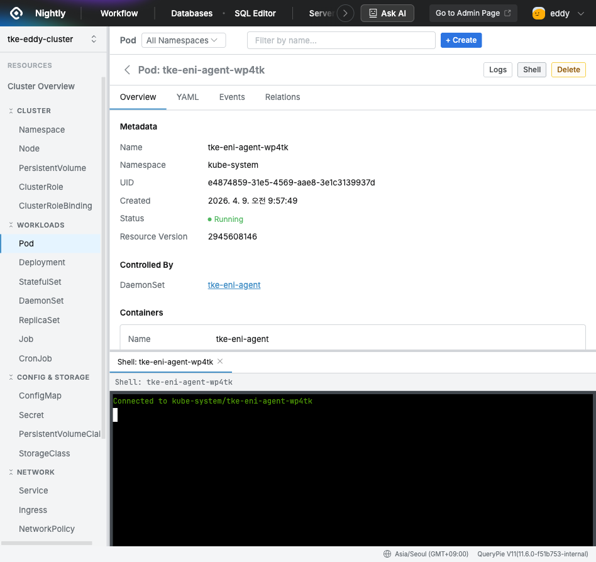Click the Asia/Seoul (GMT+09:00) timezone text

click(431, 554)
